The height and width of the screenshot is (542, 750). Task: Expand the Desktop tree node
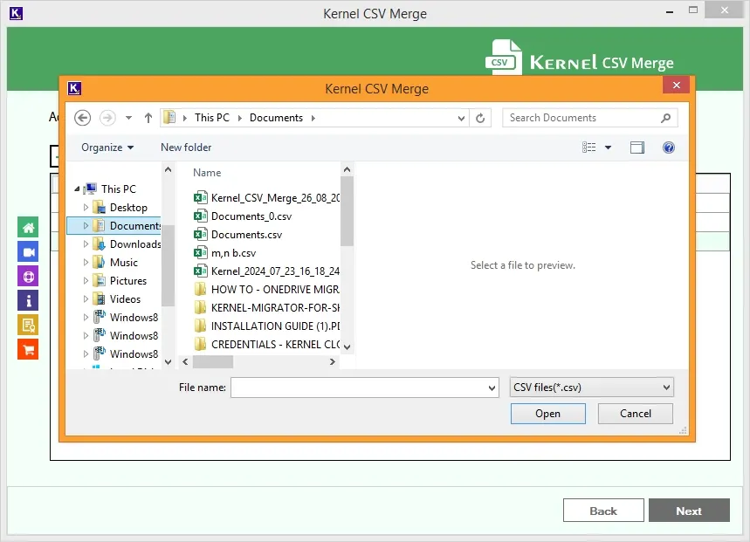[86, 208]
